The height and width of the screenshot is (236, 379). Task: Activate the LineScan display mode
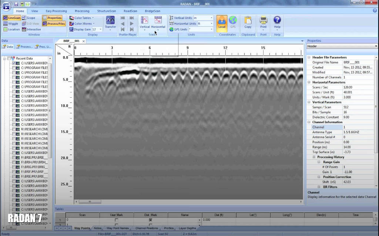(x=11, y=18)
